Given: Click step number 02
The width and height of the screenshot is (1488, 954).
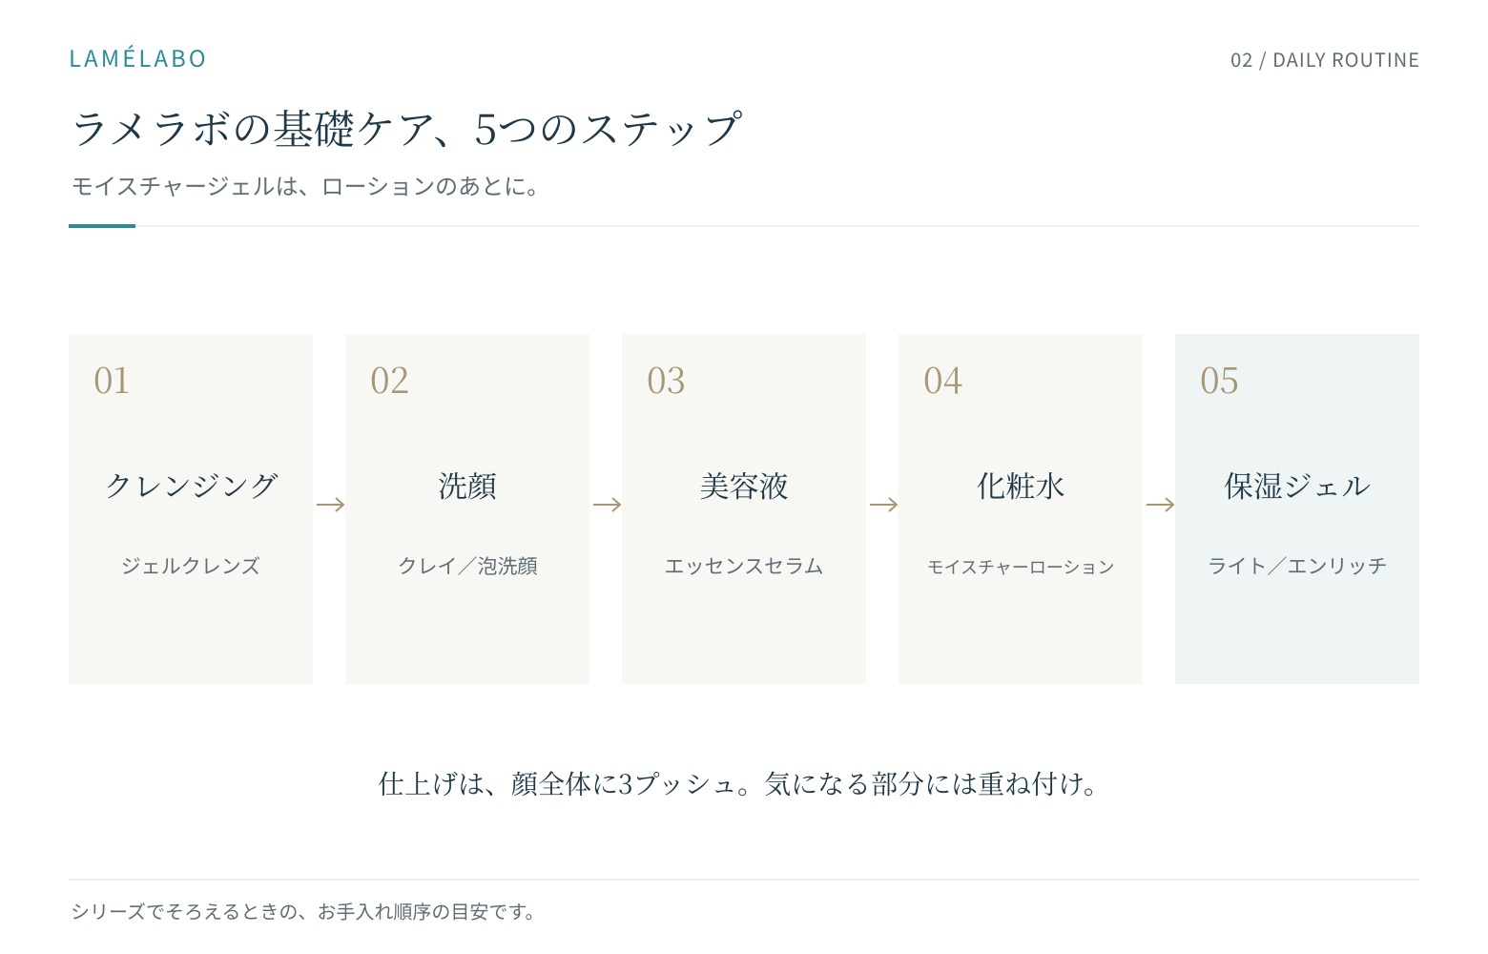Looking at the screenshot, I should [x=389, y=381].
